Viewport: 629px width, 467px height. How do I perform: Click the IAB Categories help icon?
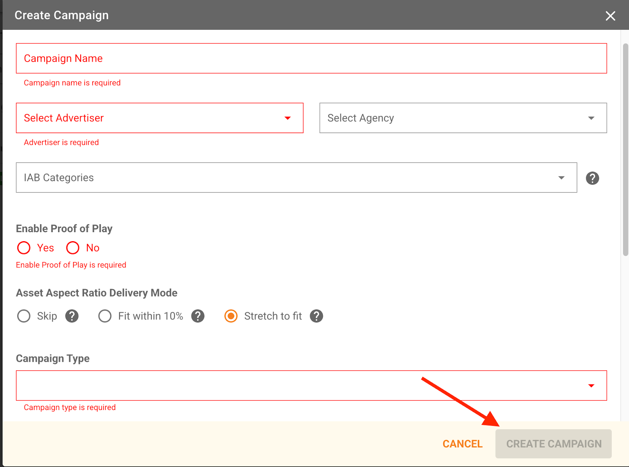(592, 178)
